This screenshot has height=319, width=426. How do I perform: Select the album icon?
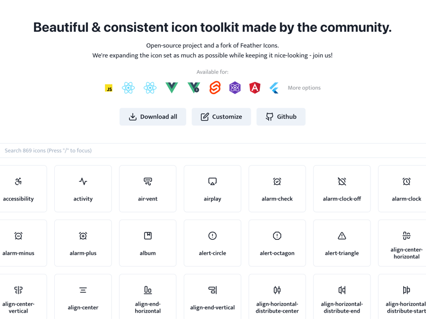pos(148,243)
